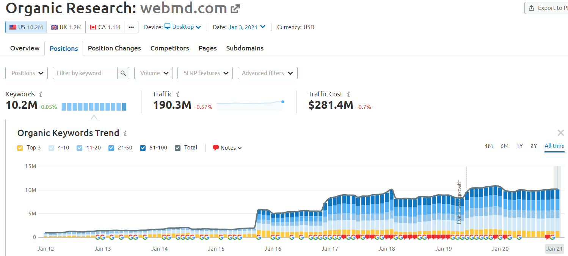
Task: Toggle the Top 3 checkbox
Action: (20, 148)
